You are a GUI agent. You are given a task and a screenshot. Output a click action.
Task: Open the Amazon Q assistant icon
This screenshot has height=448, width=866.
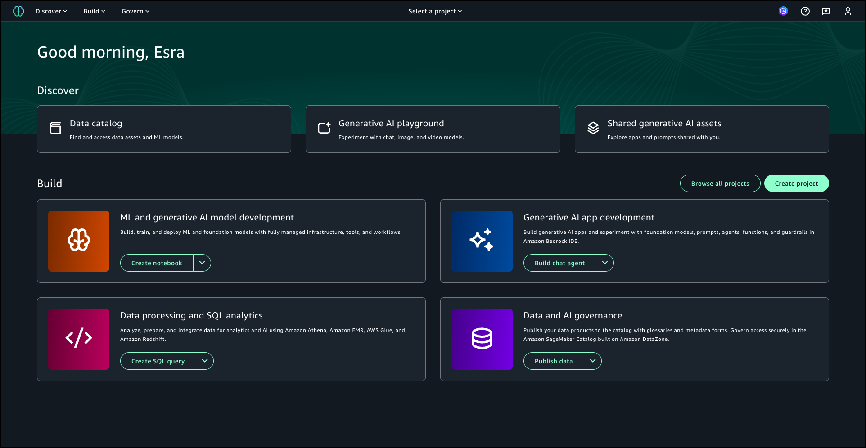[x=783, y=11]
